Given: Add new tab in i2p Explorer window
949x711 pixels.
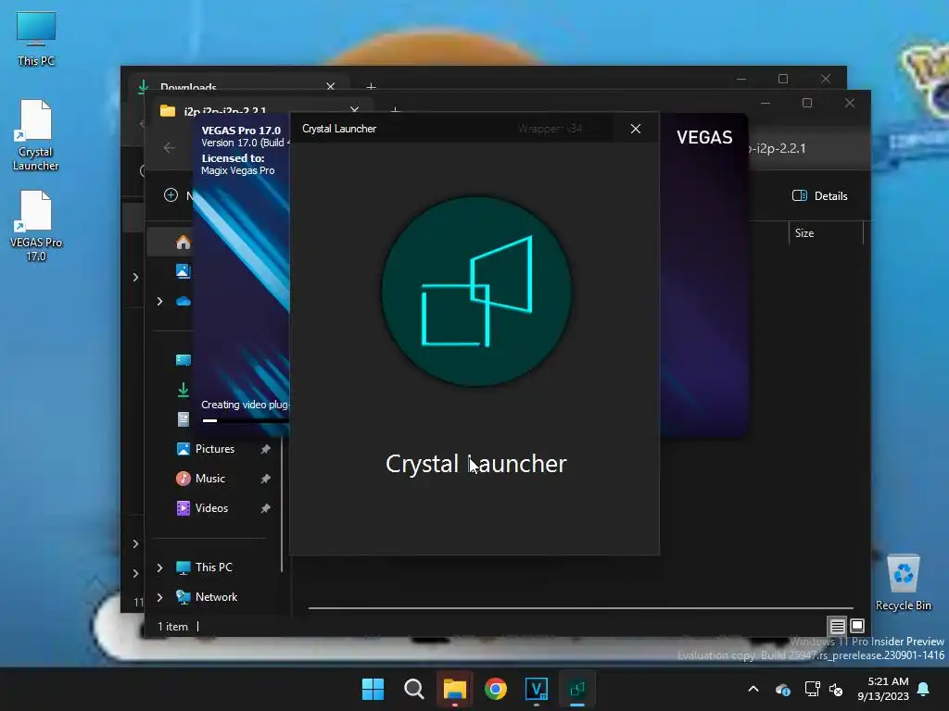Looking at the screenshot, I should coord(395,109).
